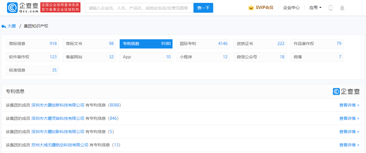Click the company search input field
The height and width of the screenshot is (153, 366).
pyautogui.click(x=139, y=8)
